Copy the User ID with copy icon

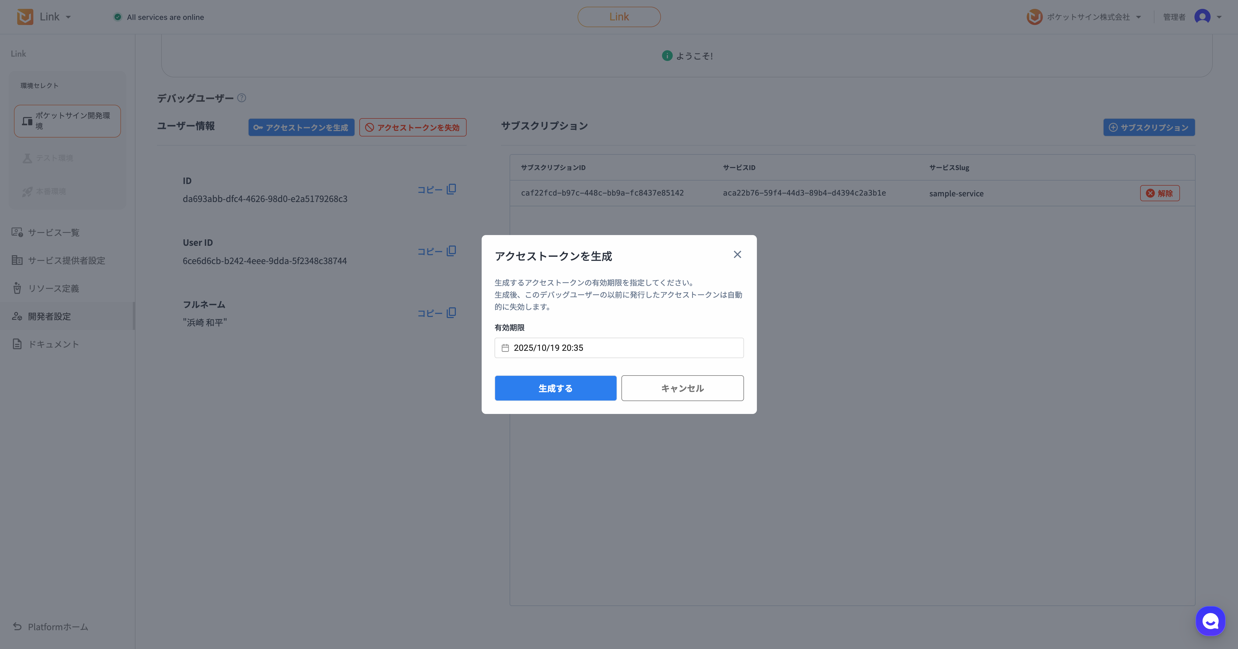451,251
